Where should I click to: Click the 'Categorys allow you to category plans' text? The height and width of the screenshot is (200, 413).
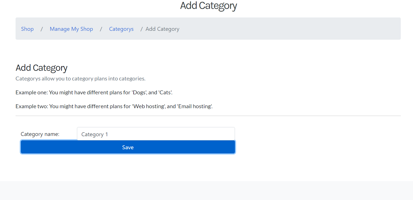point(81,79)
